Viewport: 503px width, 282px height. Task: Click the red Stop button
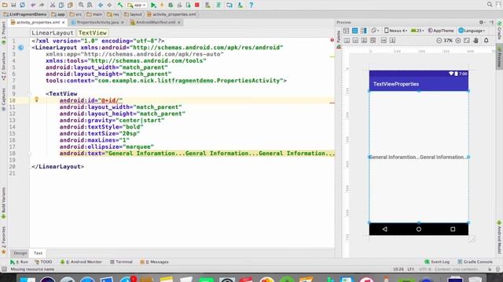[x=197, y=5]
